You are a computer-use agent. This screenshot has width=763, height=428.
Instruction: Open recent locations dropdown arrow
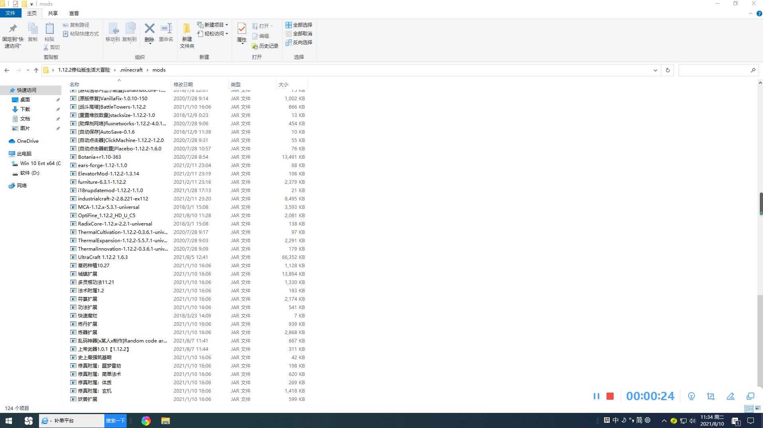click(x=27, y=70)
